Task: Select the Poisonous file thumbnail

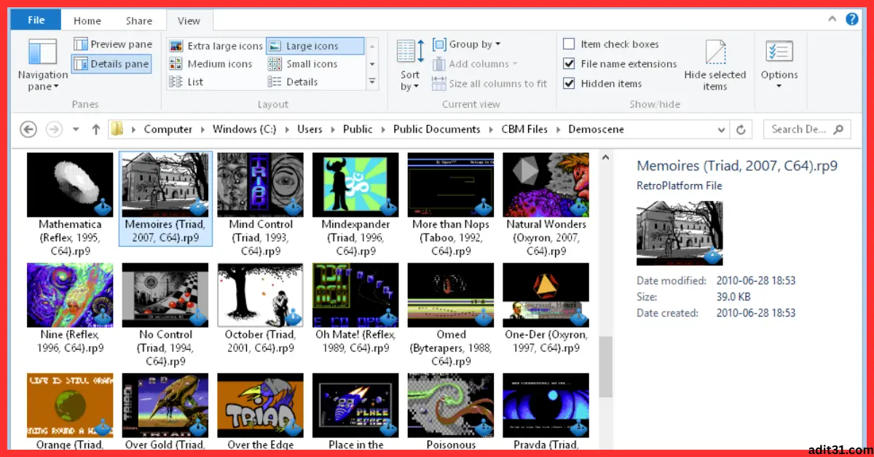Action: tap(452, 405)
